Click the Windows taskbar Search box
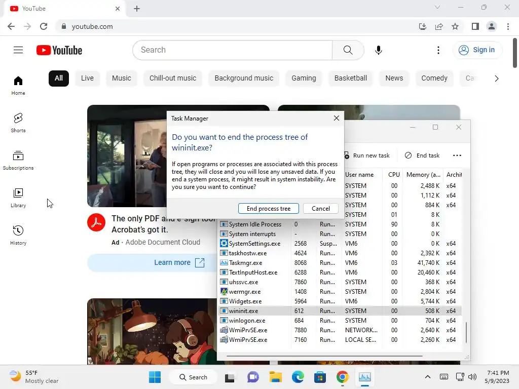This screenshot has width=519, height=389. [193, 377]
